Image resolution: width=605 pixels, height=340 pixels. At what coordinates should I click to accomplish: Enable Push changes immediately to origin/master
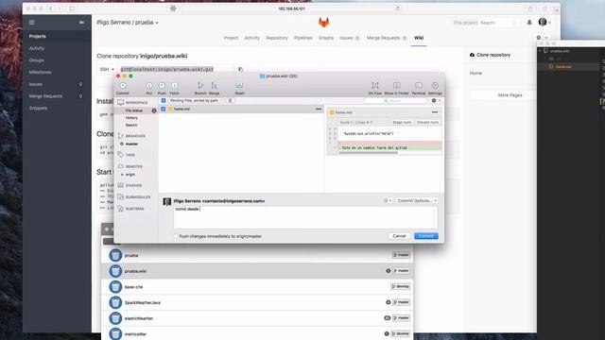click(176, 236)
